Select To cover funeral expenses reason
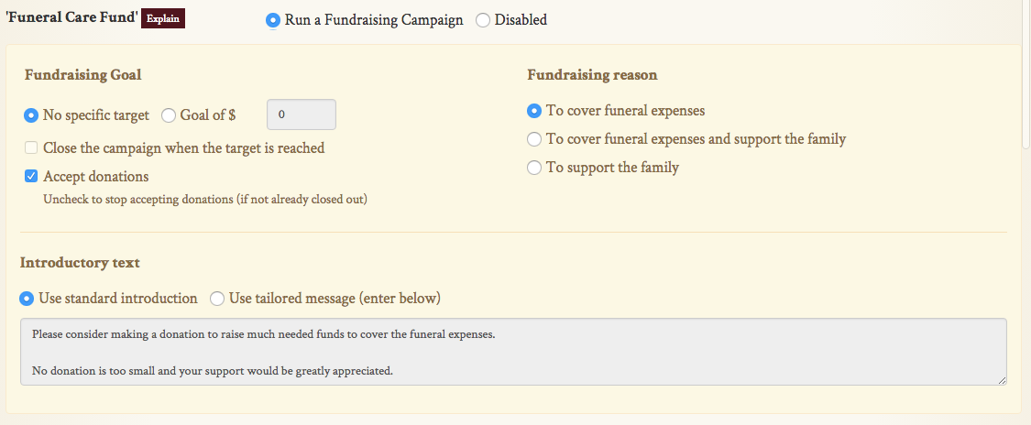1031x425 pixels. (x=534, y=111)
